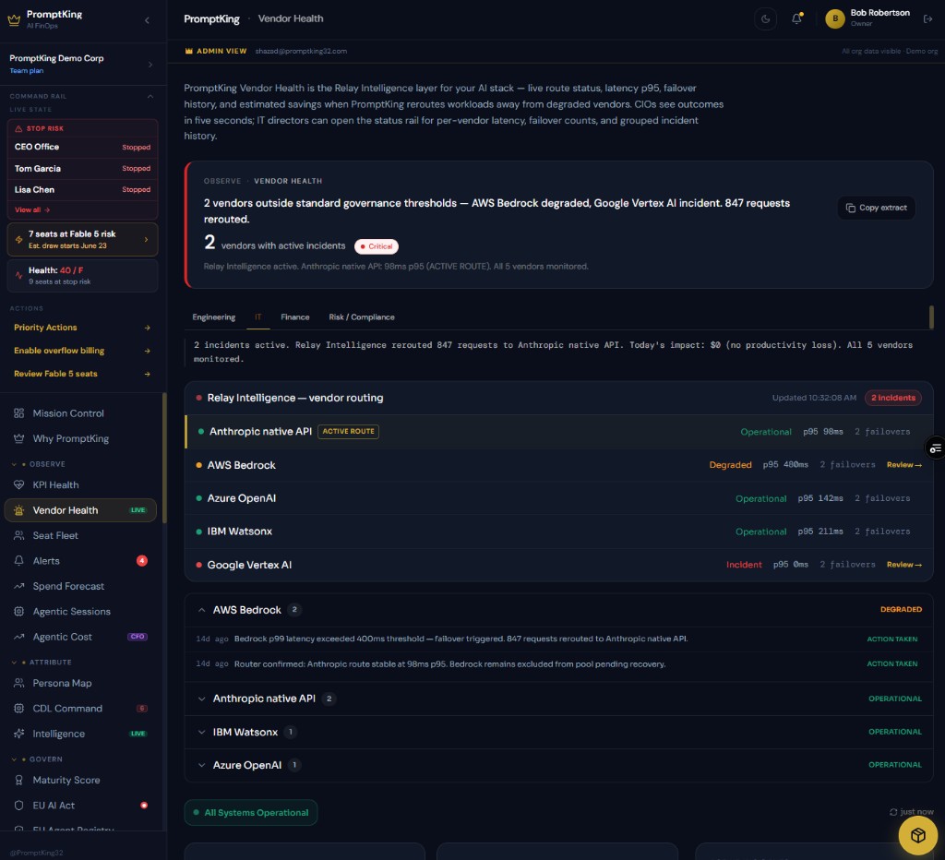Click the Critical status badge
Viewport: 945px width, 860px height.
click(377, 246)
